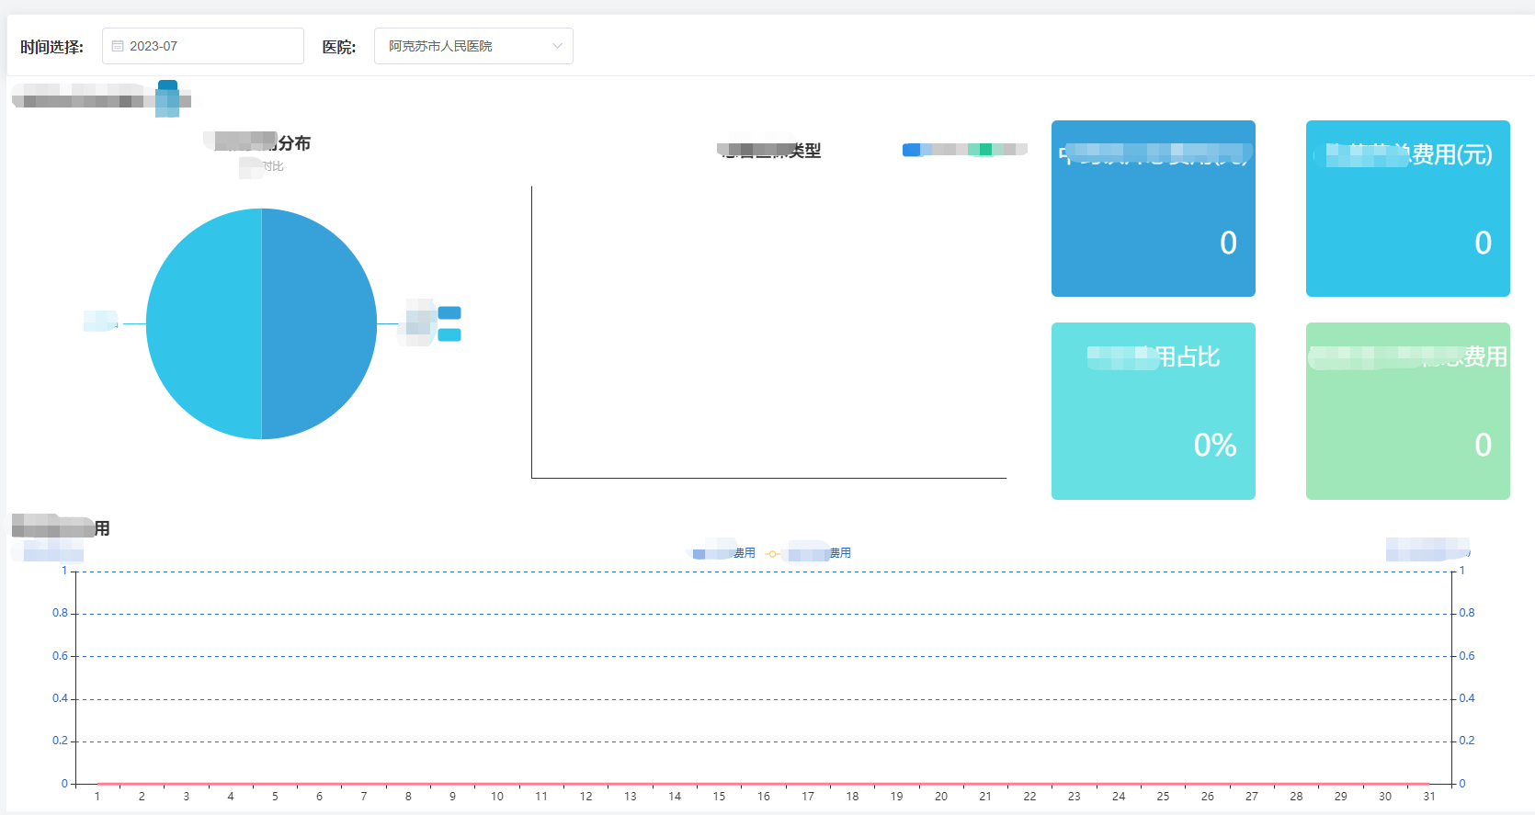Viewport: 1535px width, 815px height.
Task: Click the 医院 label
Action: [x=338, y=47]
